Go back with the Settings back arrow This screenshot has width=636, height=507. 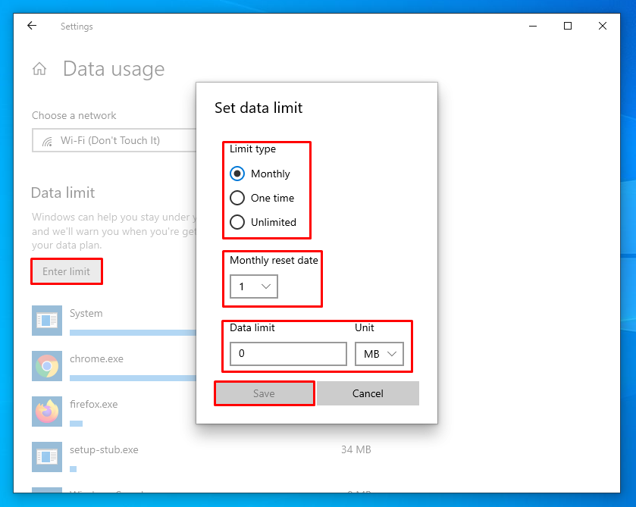coord(32,26)
